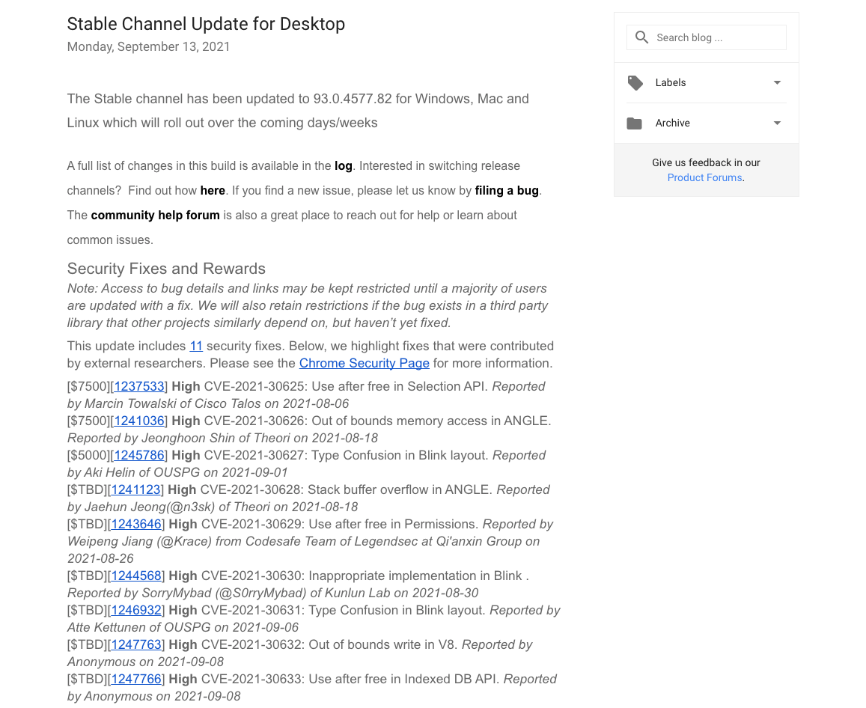Click the CVE-2021-30631 text
Screen dimensions: 866x708
251,610
